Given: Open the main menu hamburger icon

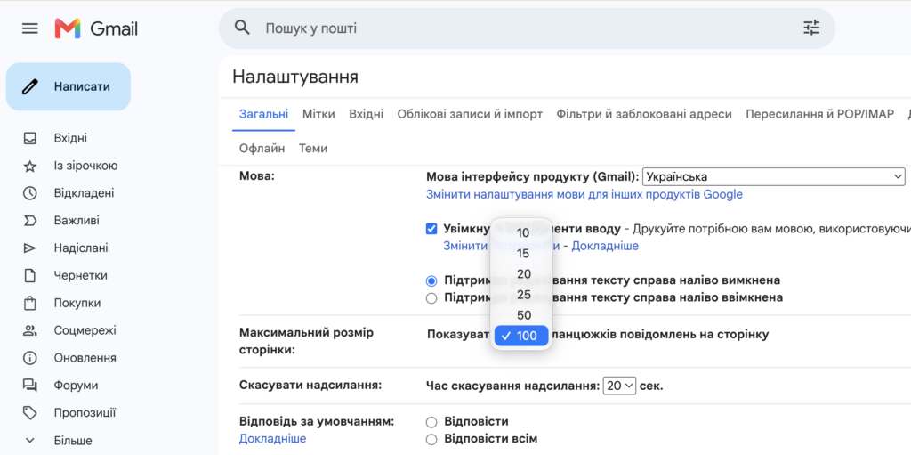Looking at the screenshot, I should pyautogui.click(x=29, y=28).
